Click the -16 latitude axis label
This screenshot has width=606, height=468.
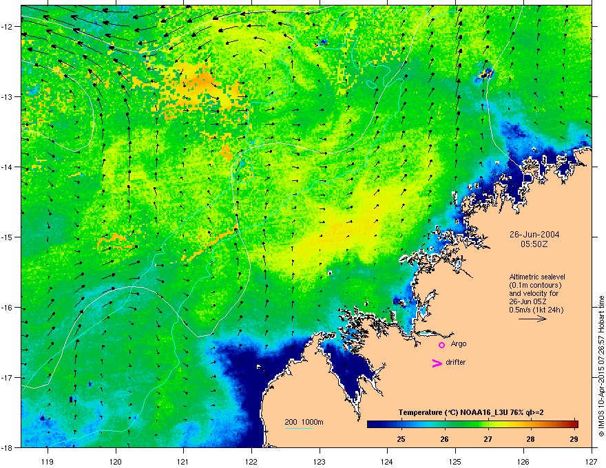coord(8,308)
